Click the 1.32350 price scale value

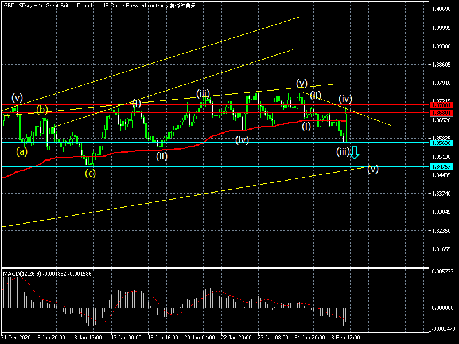click(441, 231)
